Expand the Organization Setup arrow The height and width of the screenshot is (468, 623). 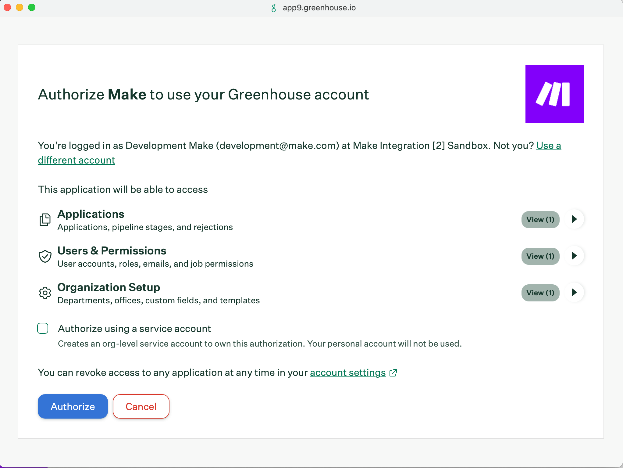pyautogui.click(x=574, y=292)
